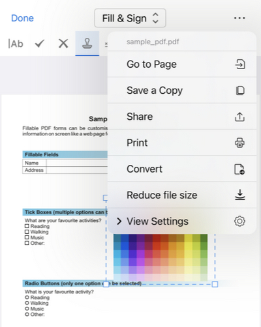Click the Name form field
The width and height of the screenshot is (261, 327).
tap(77, 163)
